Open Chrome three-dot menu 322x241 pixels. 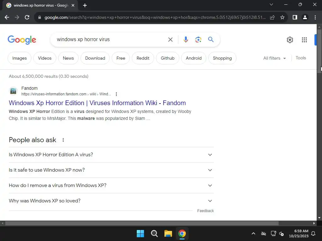click(315, 18)
